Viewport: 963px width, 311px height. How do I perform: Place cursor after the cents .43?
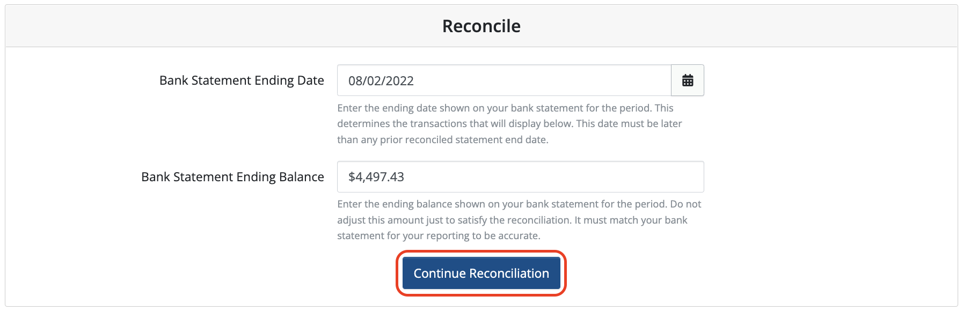tap(405, 177)
